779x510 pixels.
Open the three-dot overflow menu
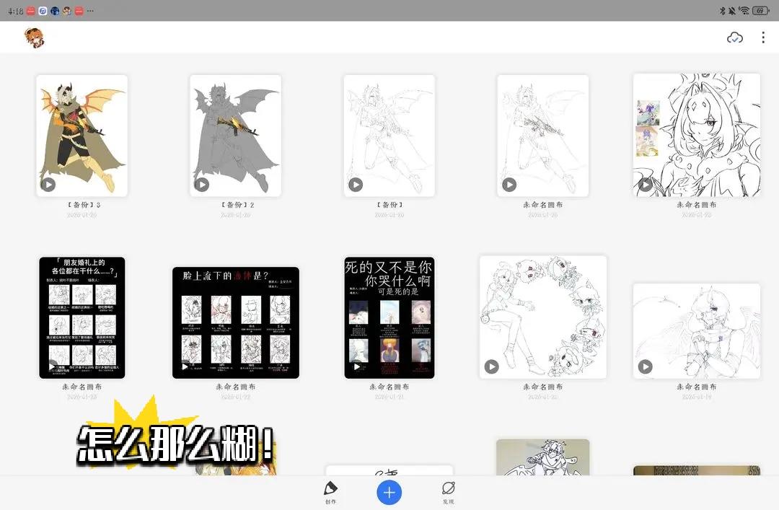(763, 38)
